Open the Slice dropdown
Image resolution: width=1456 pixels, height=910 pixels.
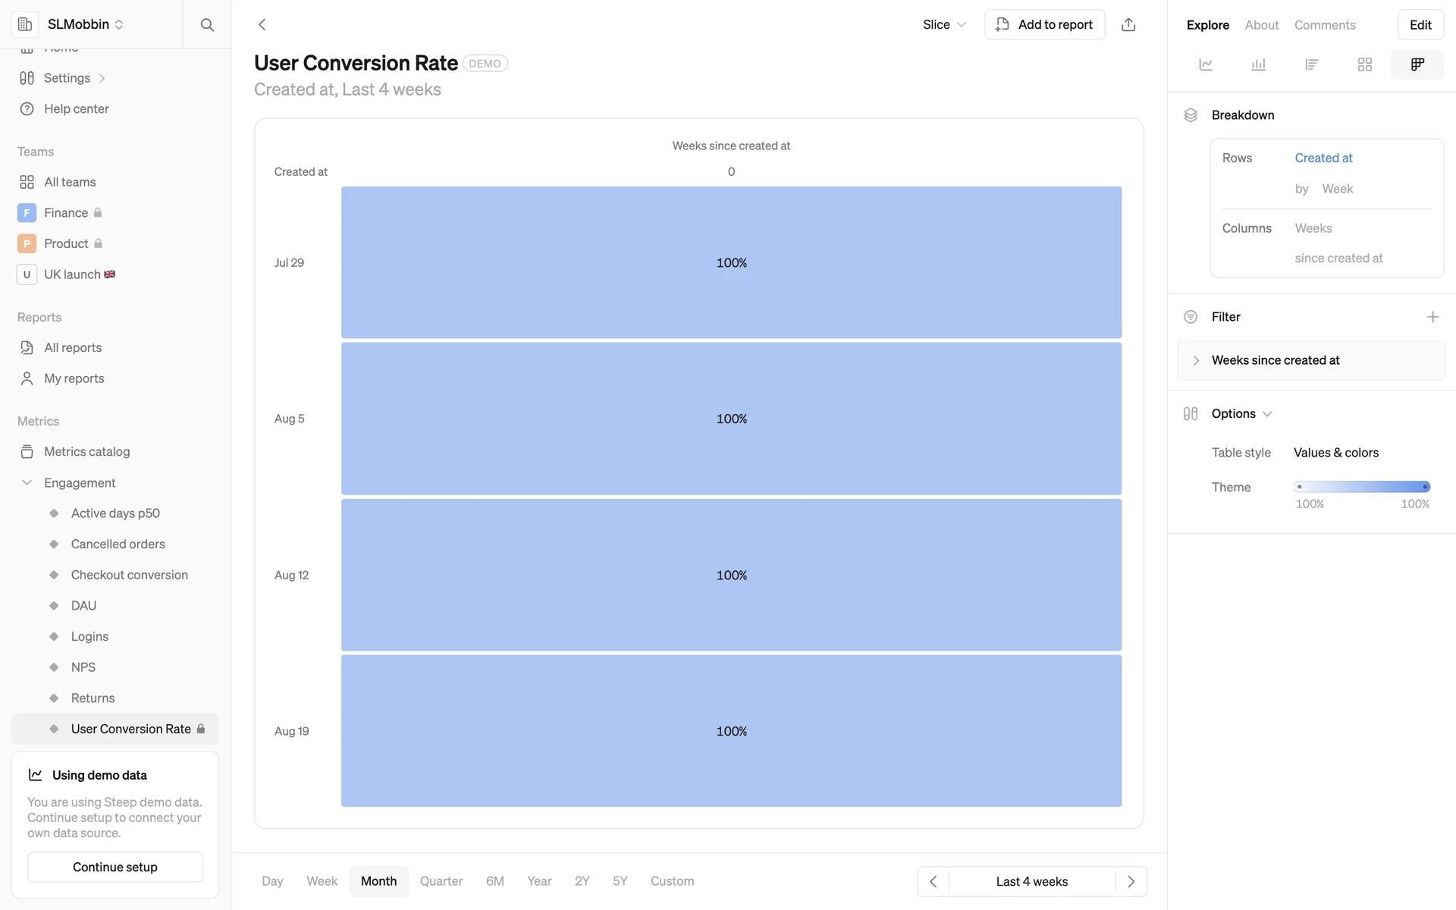(x=944, y=25)
